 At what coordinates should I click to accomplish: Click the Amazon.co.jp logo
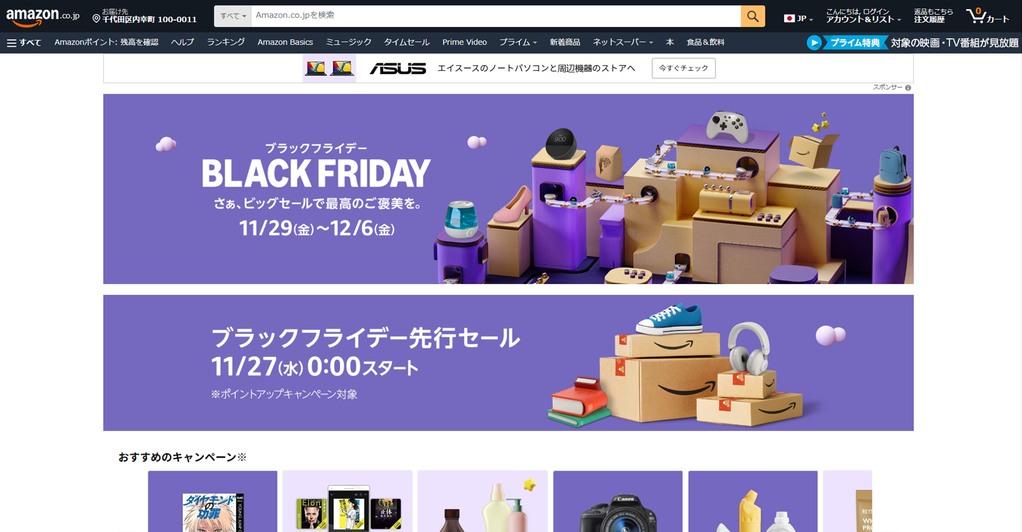(x=43, y=16)
